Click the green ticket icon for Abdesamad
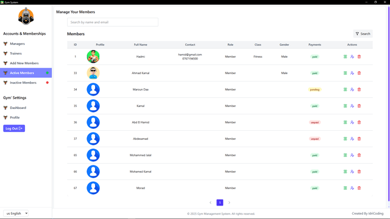Screen dimensions: 390x219 pyautogui.click(x=346, y=139)
